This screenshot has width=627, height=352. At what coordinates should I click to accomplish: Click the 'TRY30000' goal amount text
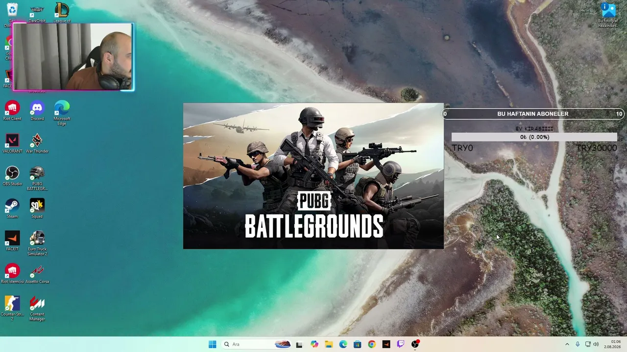click(597, 148)
